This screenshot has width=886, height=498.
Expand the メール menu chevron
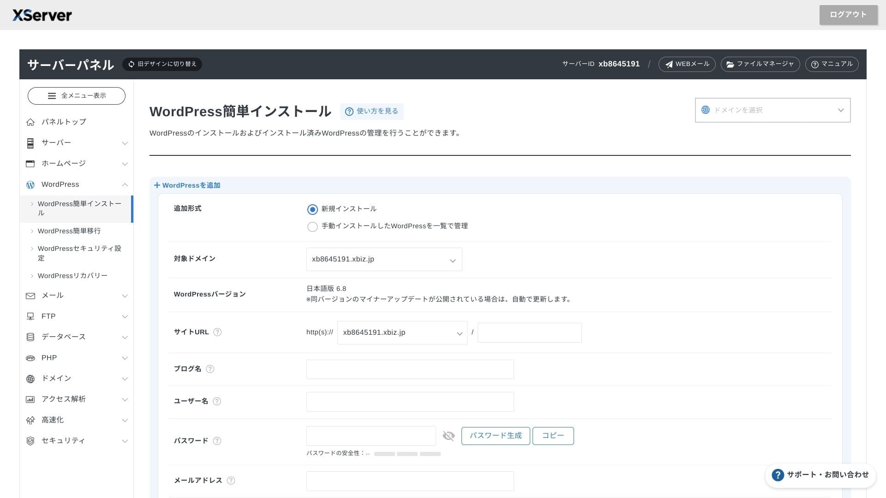click(x=125, y=296)
